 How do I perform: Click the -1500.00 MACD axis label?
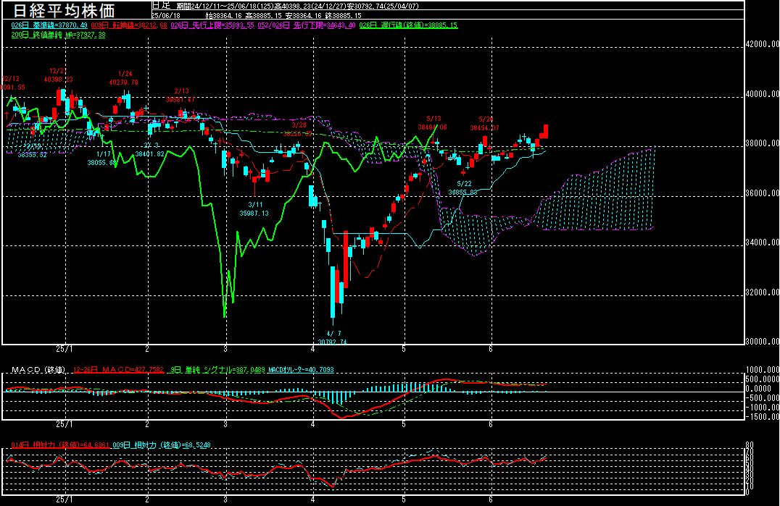coord(762,417)
